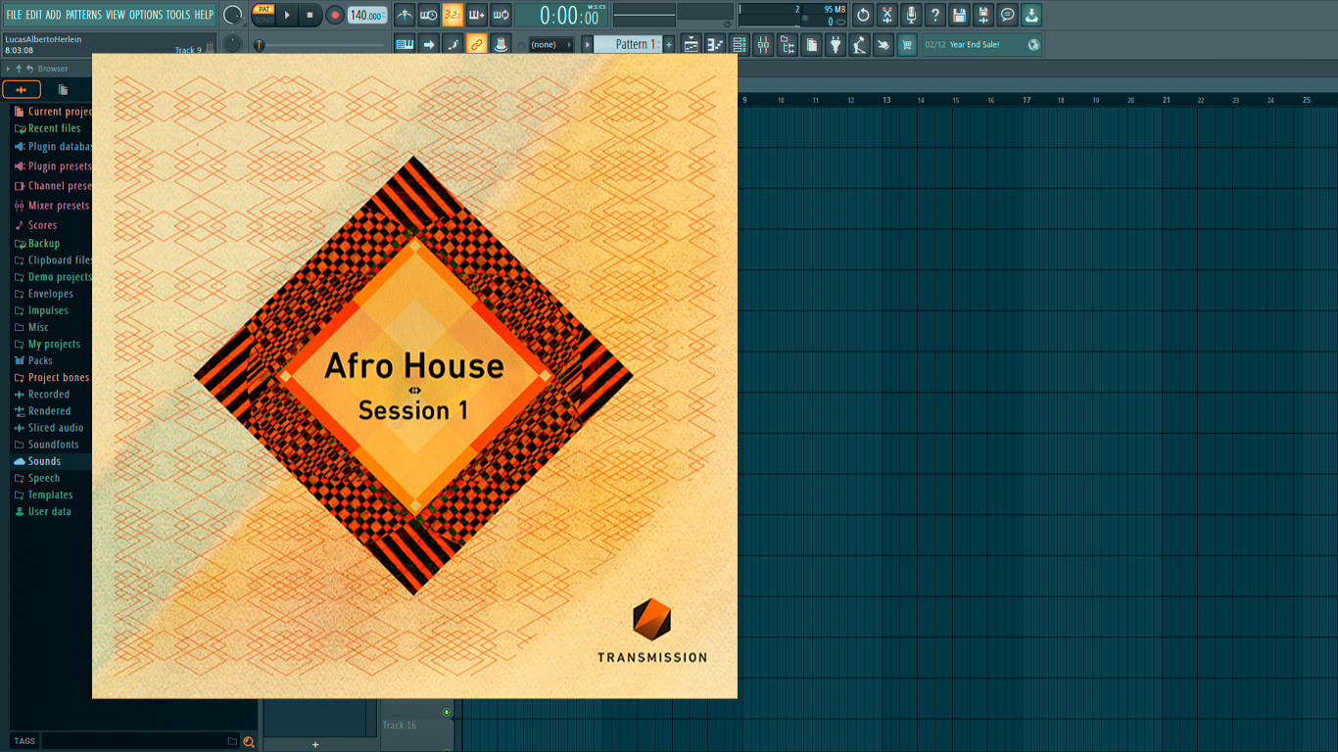Click the tempo field showing 140
Viewport: 1338px width, 752px height.
coord(367,16)
